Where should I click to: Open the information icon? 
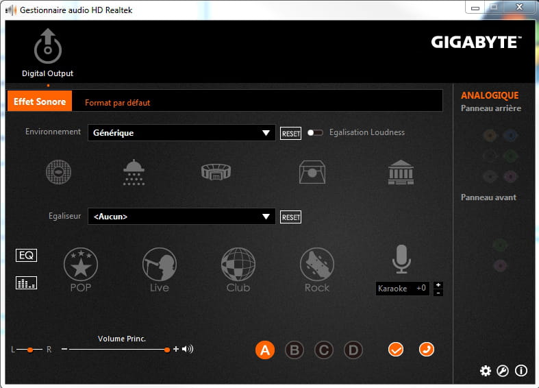(x=521, y=371)
